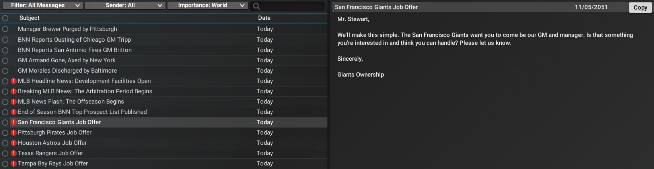Select radio for Texas Rangers Job Offer

5,153
